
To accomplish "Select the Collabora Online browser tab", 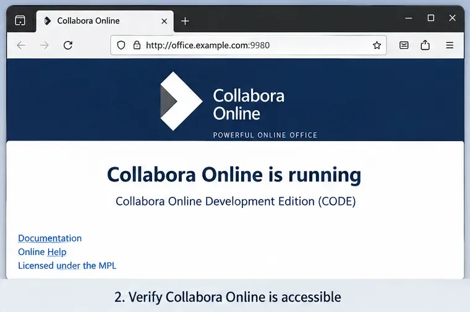I will click(x=105, y=21).
